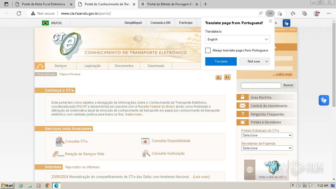Open Veja todos os informes link
The height and width of the screenshot is (189, 336).
pos(82,167)
